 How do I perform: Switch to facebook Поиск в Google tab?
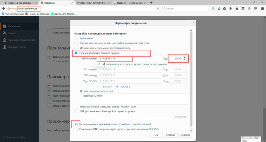[130, 3]
